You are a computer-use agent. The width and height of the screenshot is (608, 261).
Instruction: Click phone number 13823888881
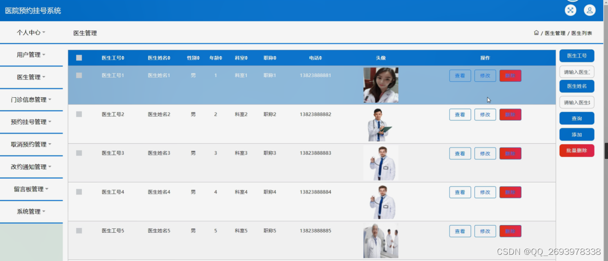[315, 76]
